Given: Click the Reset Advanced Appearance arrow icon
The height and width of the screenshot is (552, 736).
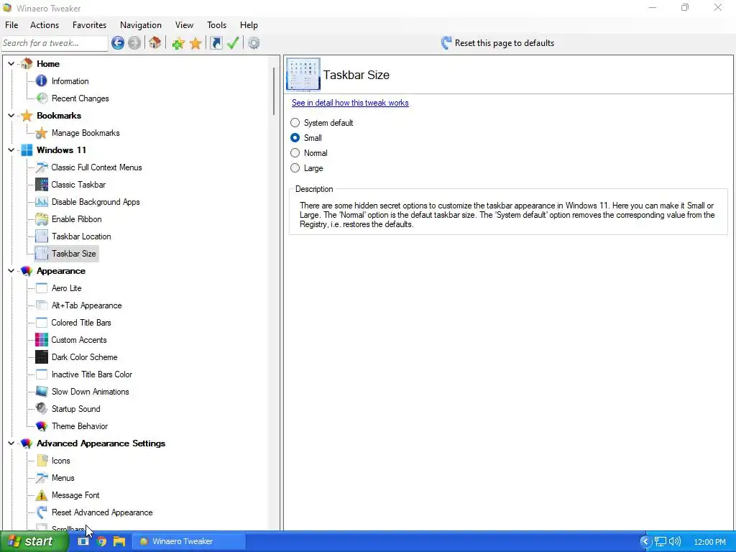Looking at the screenshot, I should (x=41, y=512).
